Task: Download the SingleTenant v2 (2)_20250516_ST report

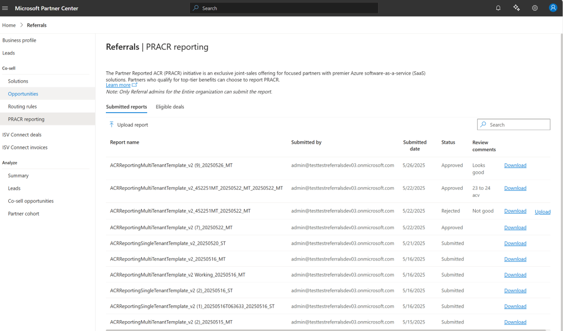Action: [515, 290]
